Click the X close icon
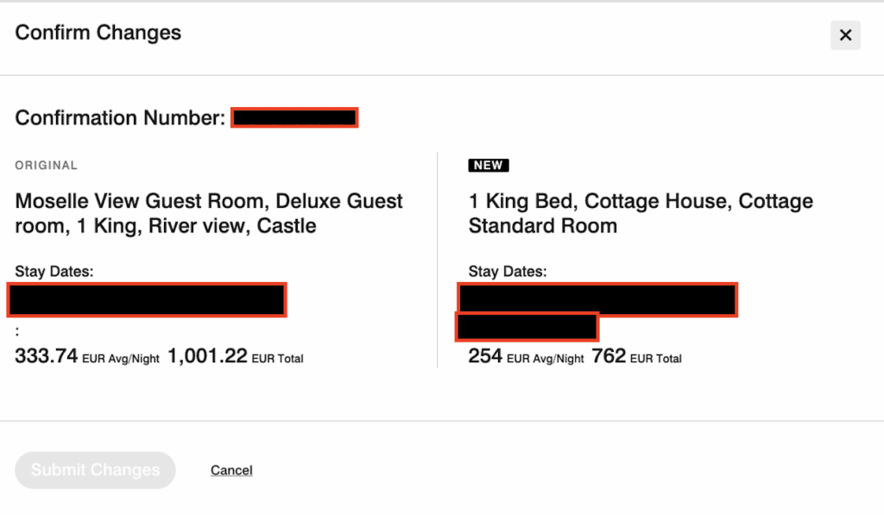This screenshot has height=515, width=884. coord(844,35)
